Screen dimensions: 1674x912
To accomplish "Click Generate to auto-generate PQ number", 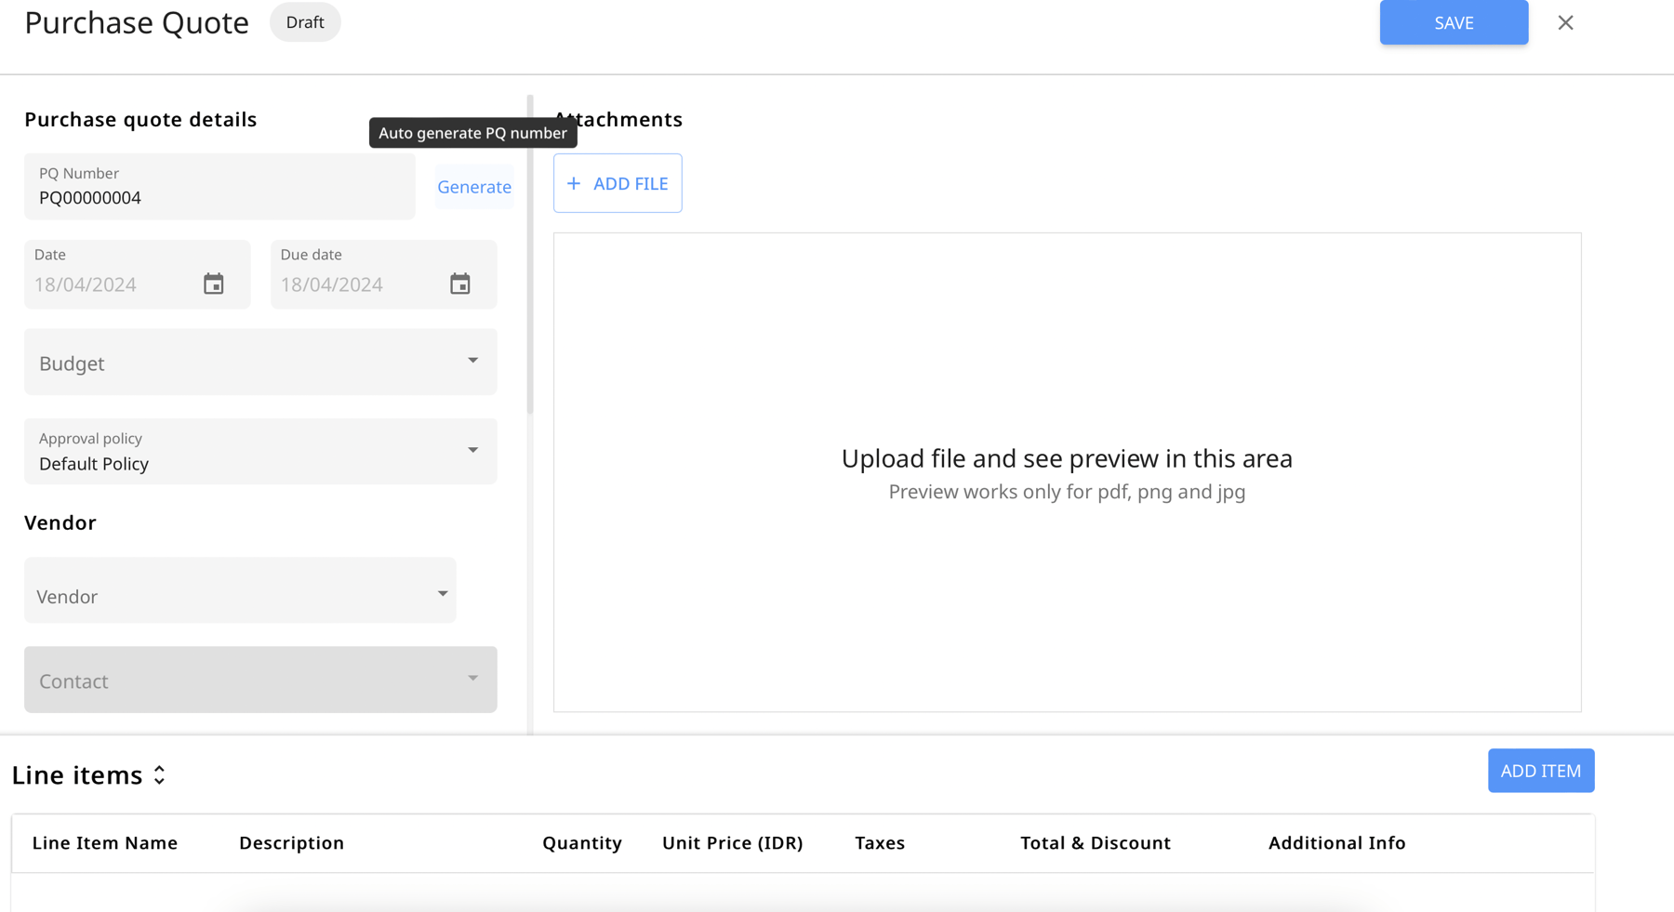I will click(x=474, y=186).
